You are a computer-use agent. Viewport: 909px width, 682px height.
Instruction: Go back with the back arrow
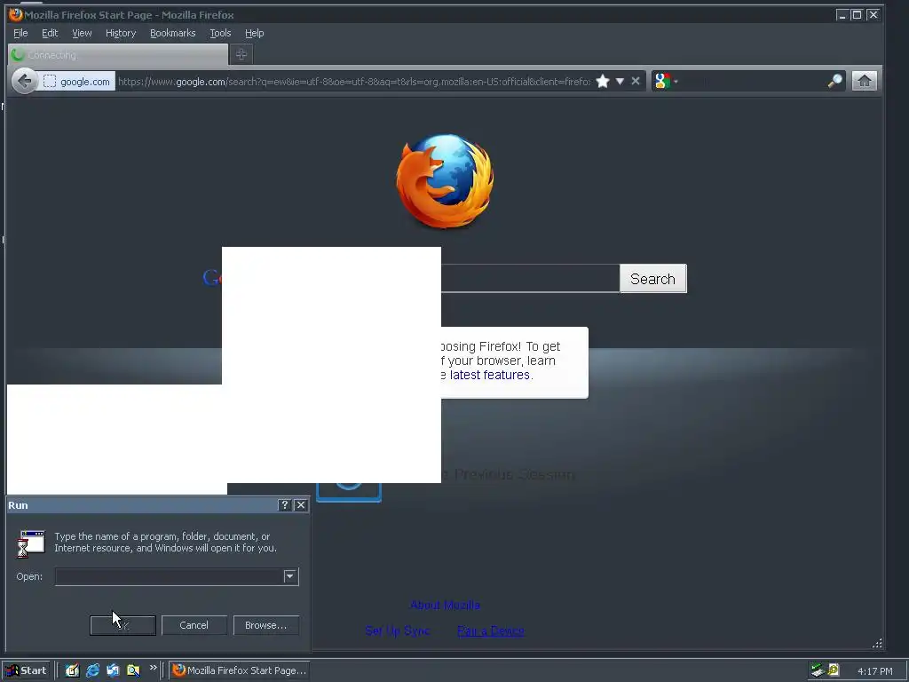click(x=24, y=81)
